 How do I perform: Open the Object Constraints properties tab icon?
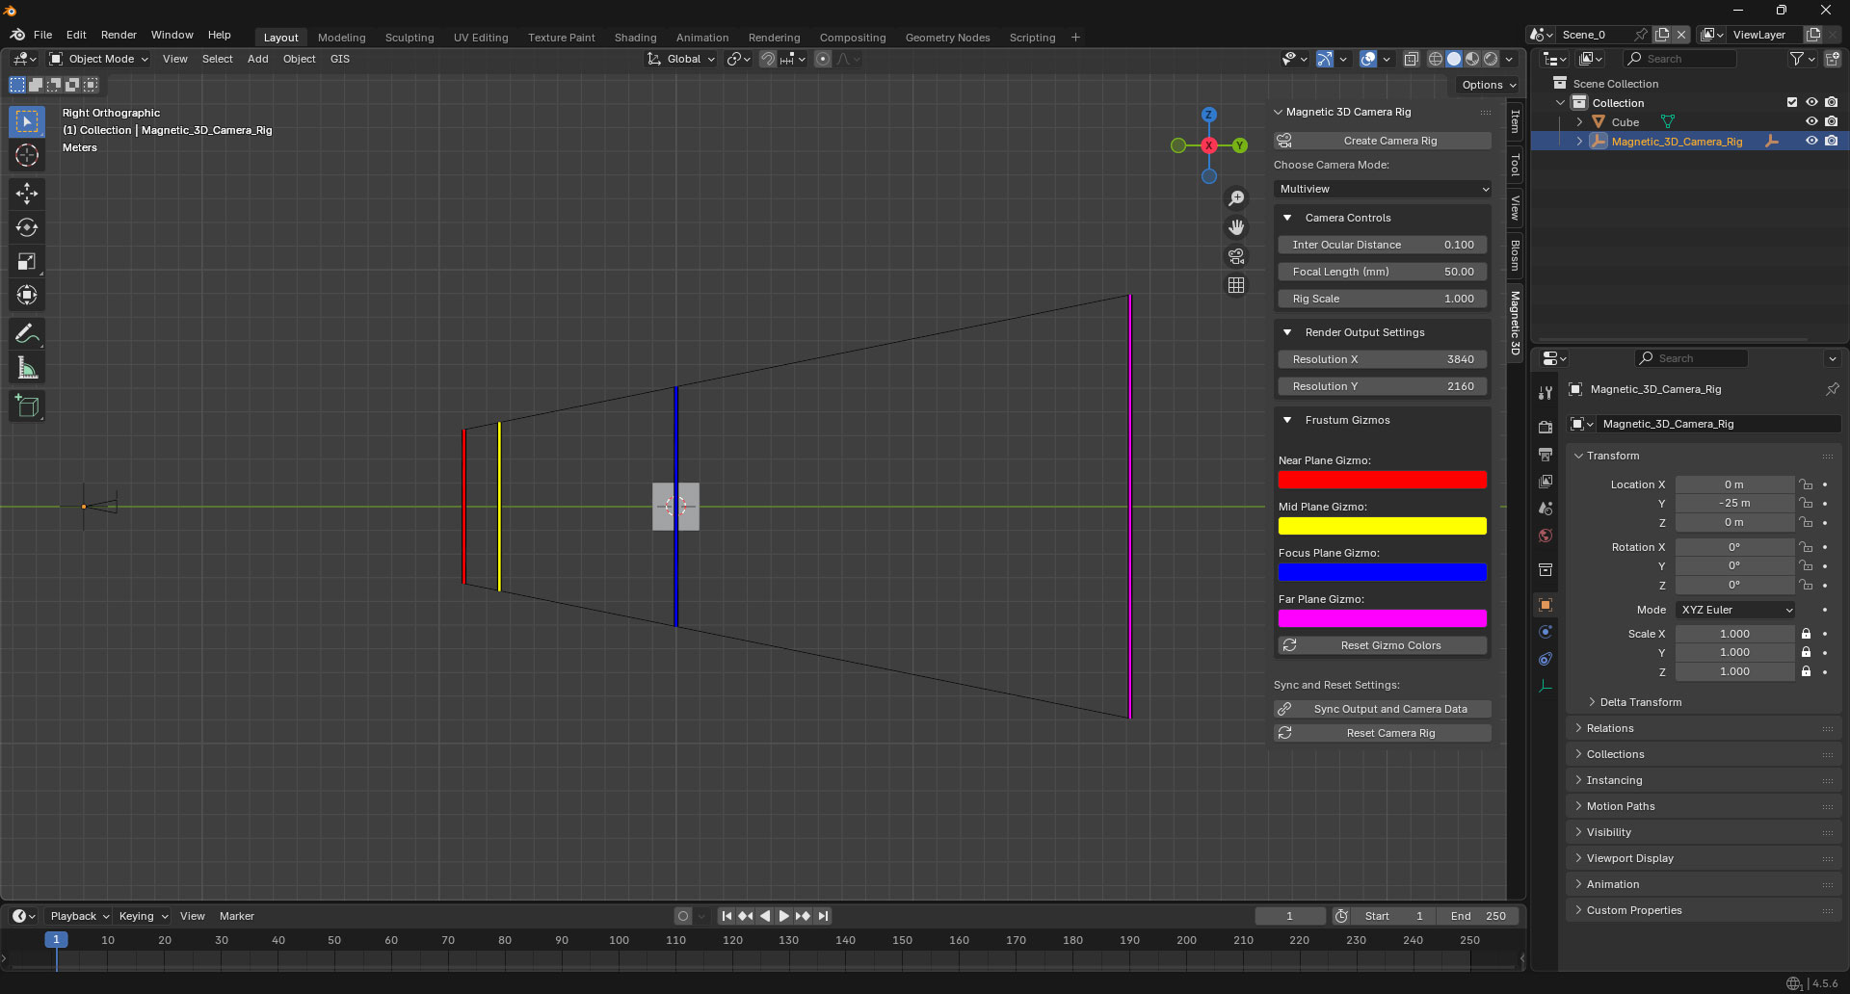click(x=1546, y=659)
